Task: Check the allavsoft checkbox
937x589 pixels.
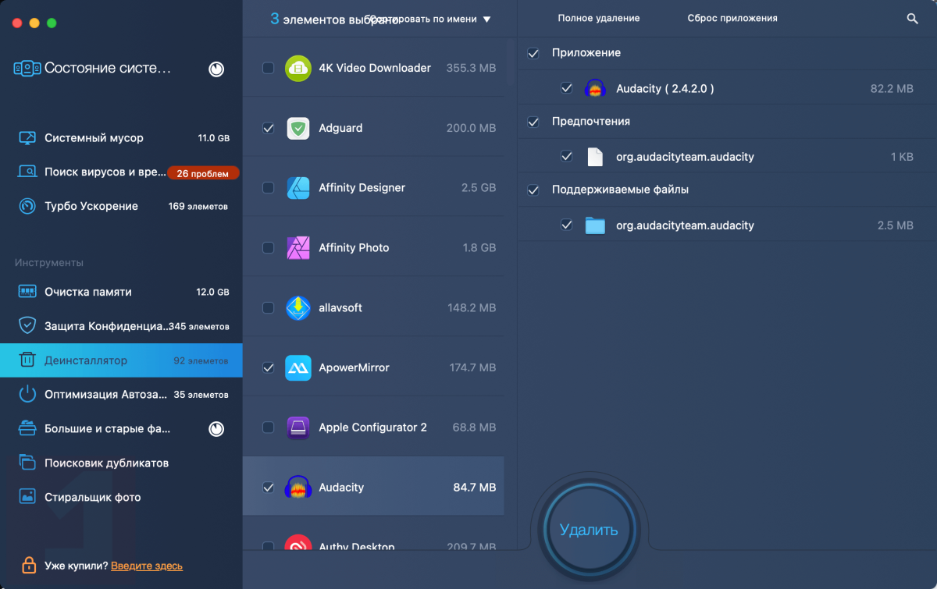Action: click(269, 308)
